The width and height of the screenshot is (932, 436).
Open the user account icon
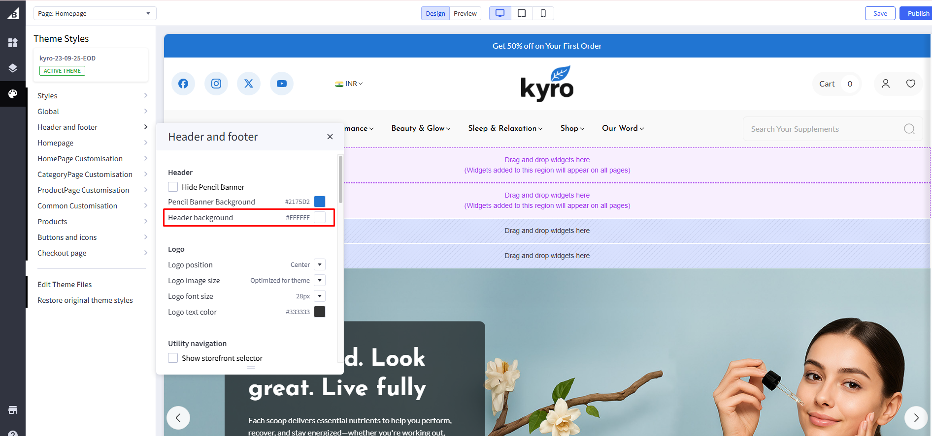point(885,84)
